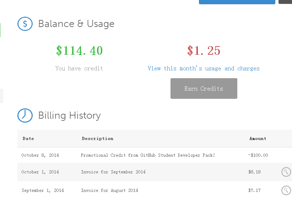The width and height of the screenshot is (292, 199).
Task: Click the blue button at top
Action: pyautogui.click(x=237, y=2)
